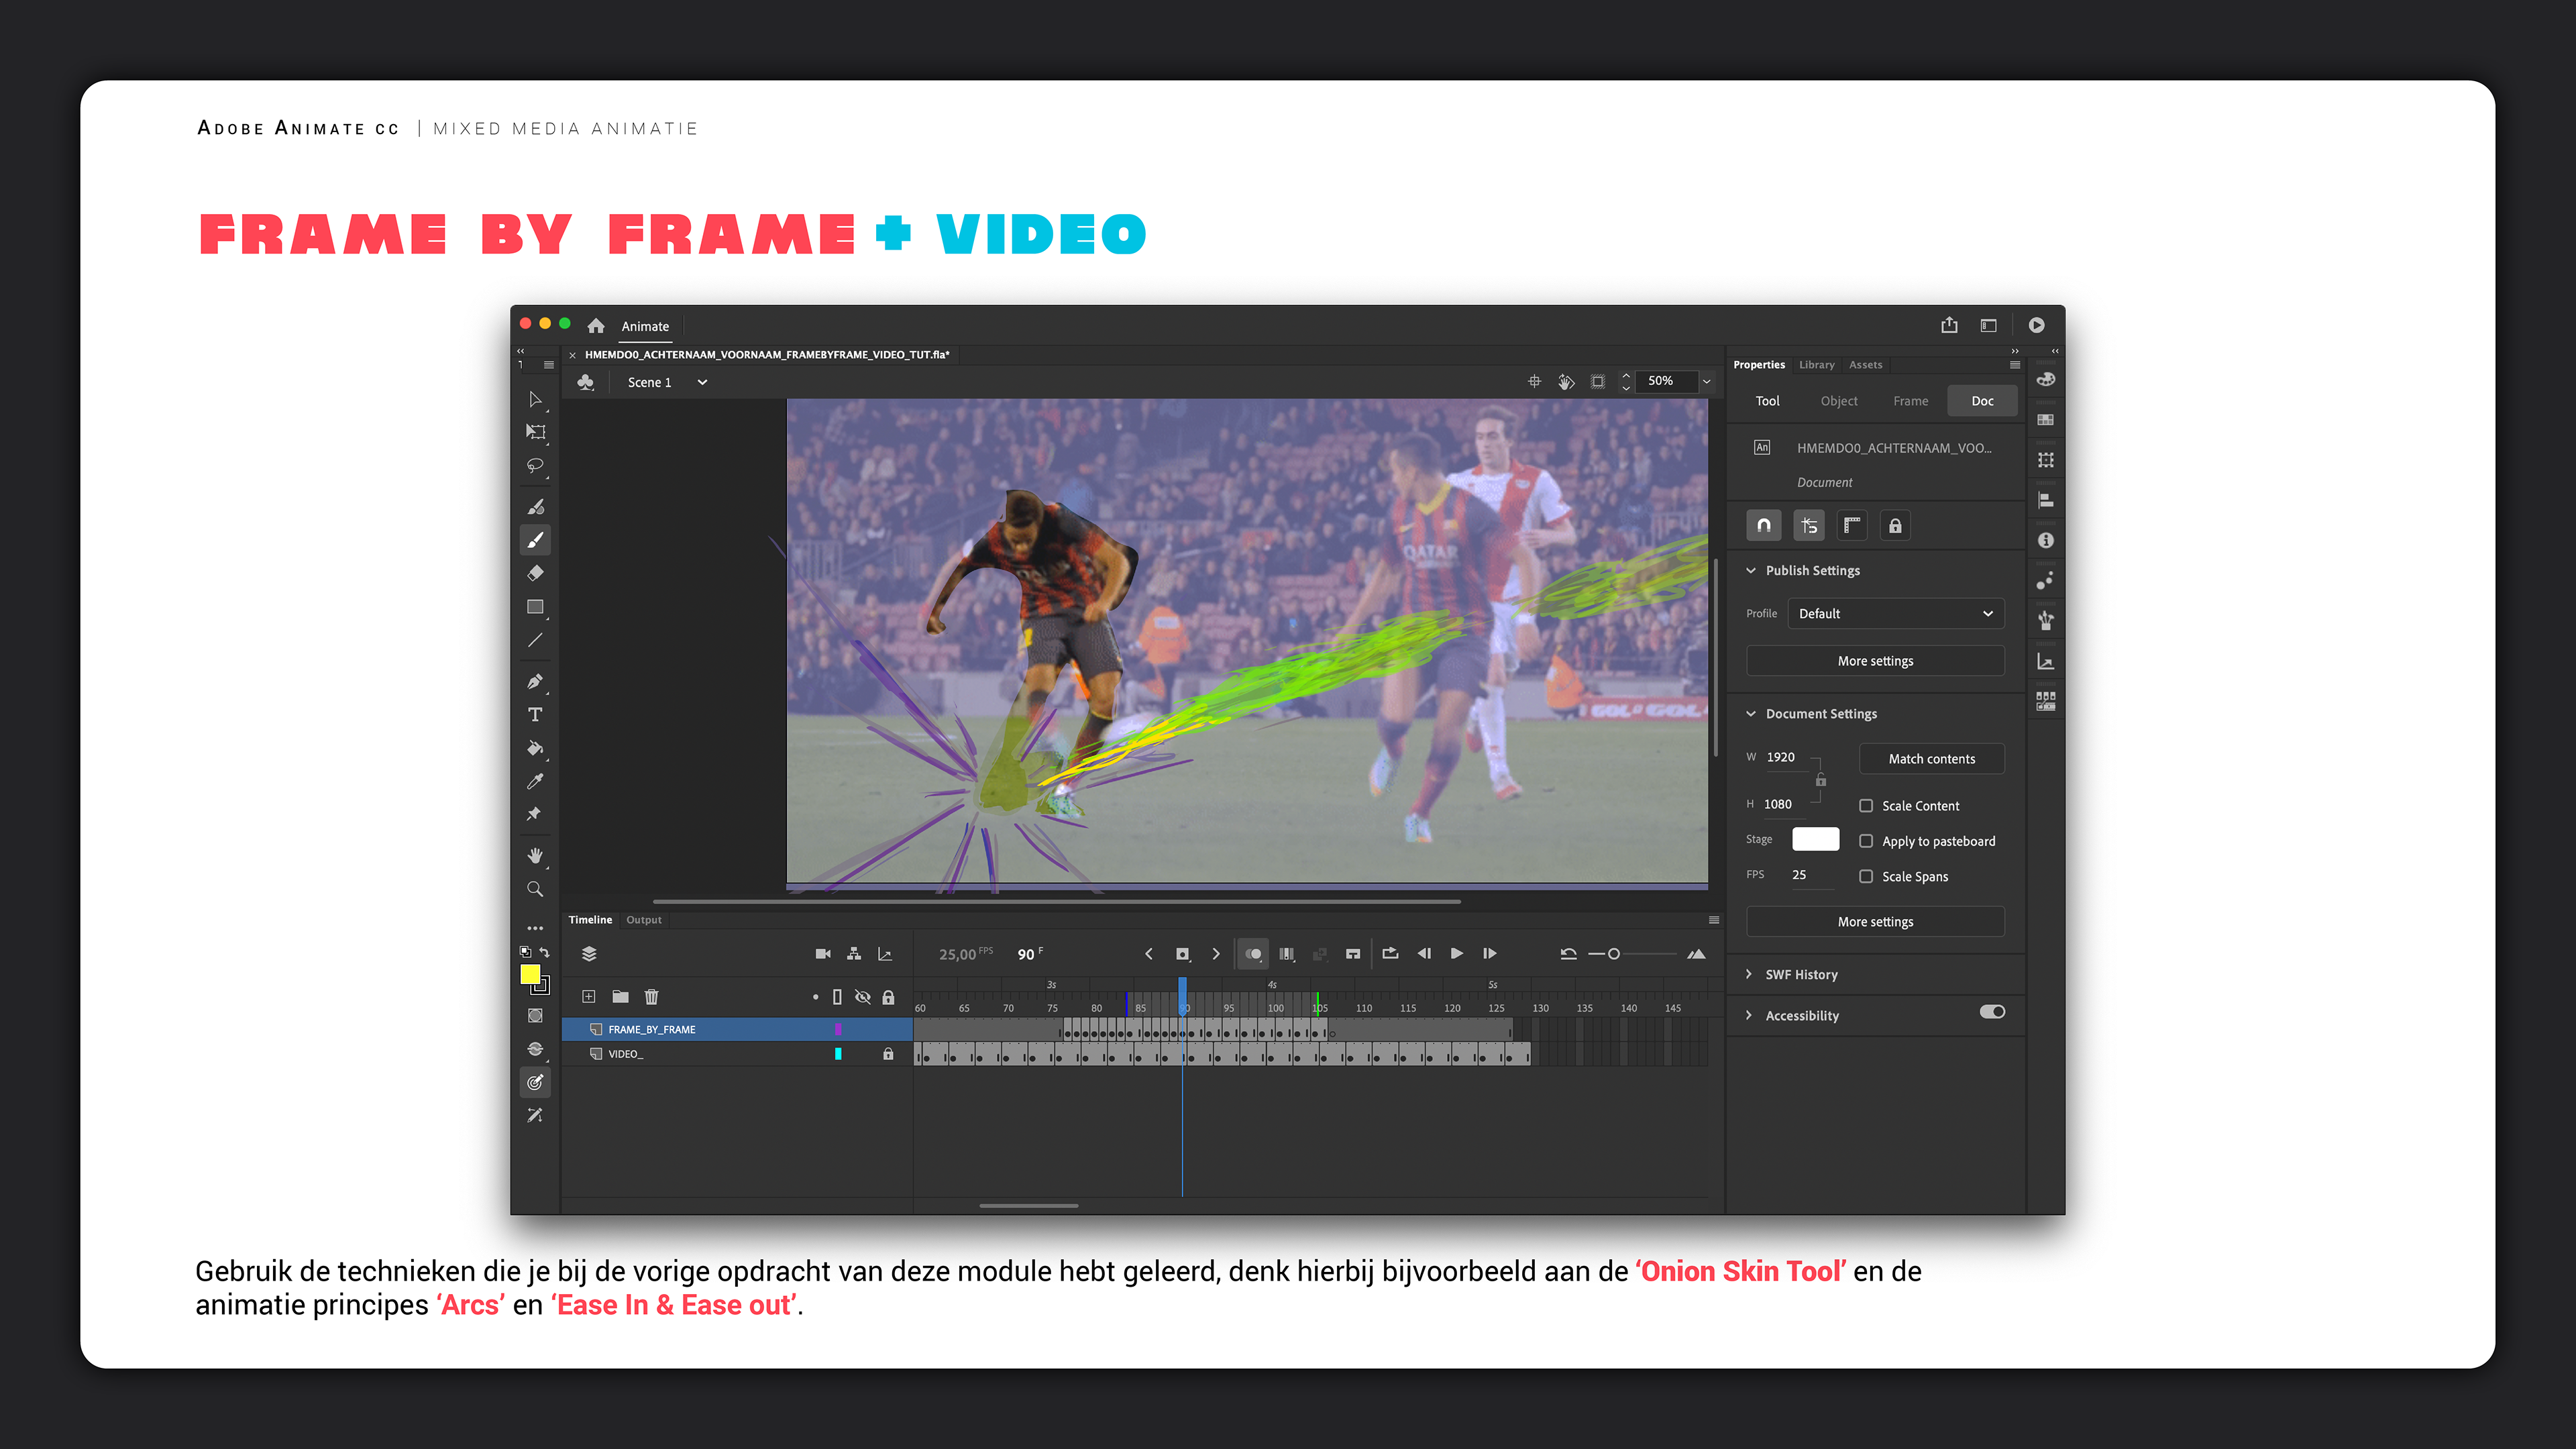Toggle the Accessibility switch
2576x1449 pixels.
(x=1992, y=1012)
